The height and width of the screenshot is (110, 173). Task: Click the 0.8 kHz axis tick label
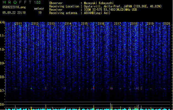(2, 77)
